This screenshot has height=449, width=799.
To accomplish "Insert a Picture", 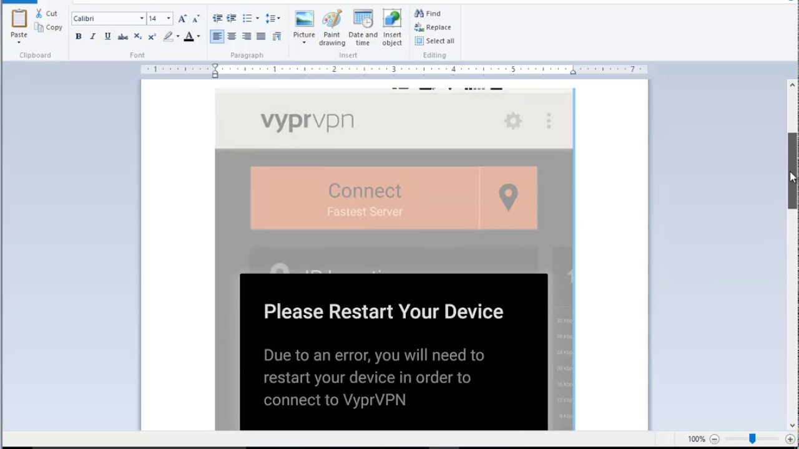I will pyautogui.click(x=304, y=23).
